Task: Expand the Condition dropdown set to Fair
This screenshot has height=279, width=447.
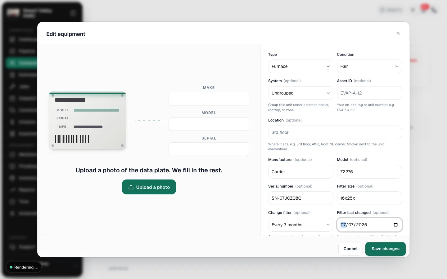Action: (x=369, y=66)
